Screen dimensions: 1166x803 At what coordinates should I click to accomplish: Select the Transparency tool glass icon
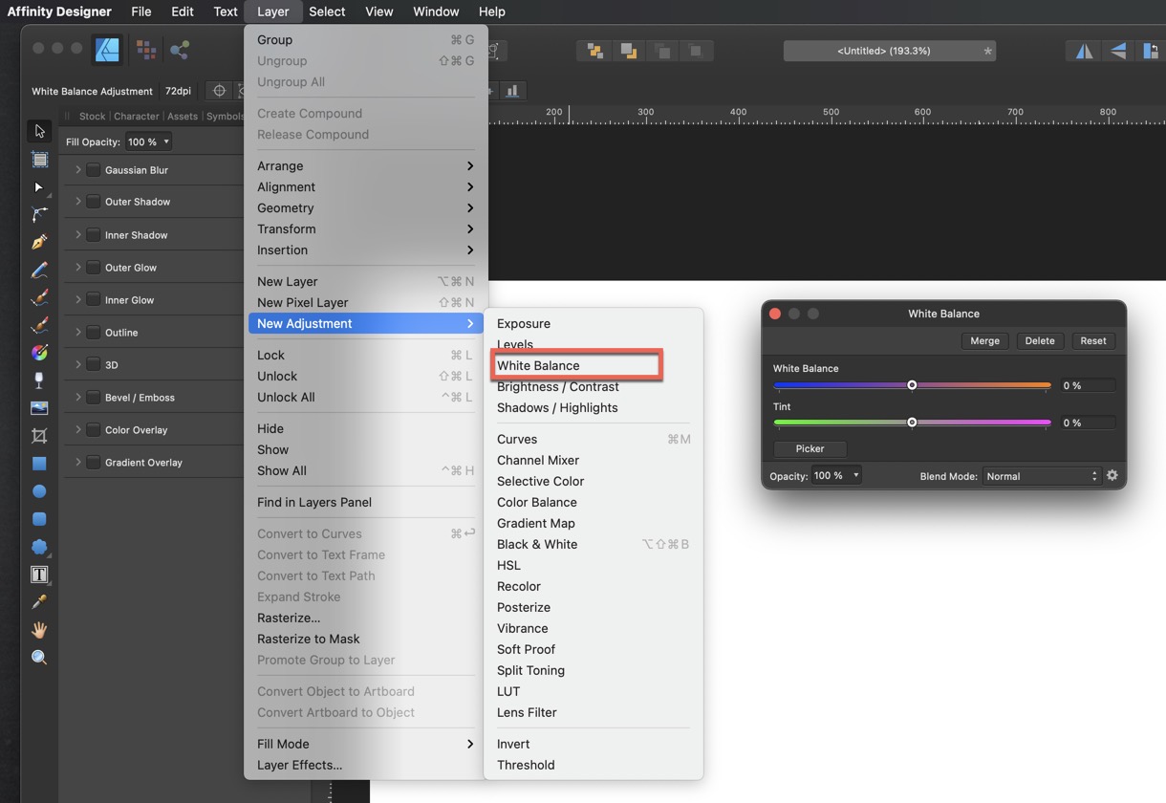click(39, 380)
